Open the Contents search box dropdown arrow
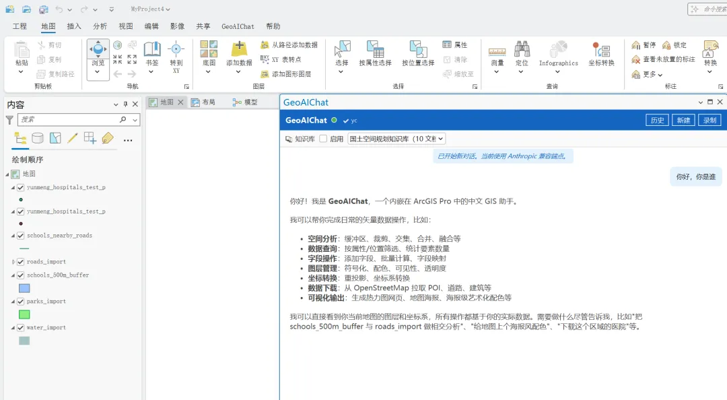 click(x=135, y=120)
